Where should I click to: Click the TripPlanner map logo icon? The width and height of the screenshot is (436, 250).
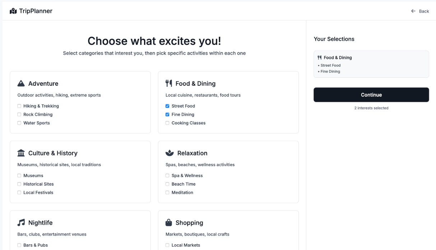pyautogui.click(x=13, y=11)
